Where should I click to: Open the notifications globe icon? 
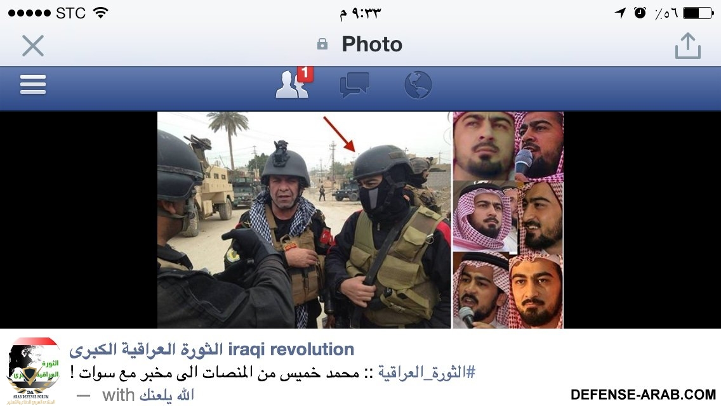(418, 85)
